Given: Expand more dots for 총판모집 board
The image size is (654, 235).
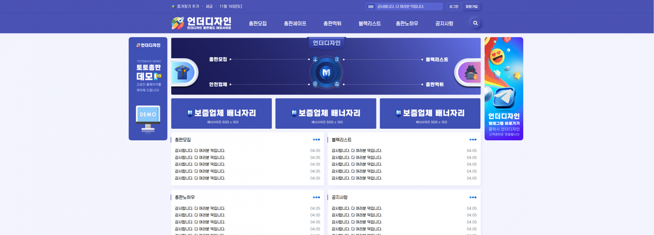Looking at the screenshot, I should coord(316,140).
